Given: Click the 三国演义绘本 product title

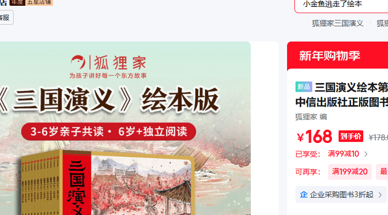Looking at the screenshot, I should tap(342, 95).
